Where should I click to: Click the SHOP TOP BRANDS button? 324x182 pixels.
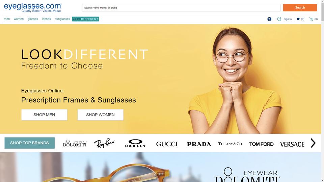pos(30,143)
